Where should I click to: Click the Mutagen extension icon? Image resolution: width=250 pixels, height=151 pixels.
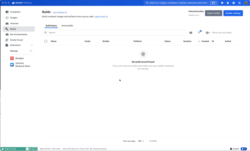[12, 58]
